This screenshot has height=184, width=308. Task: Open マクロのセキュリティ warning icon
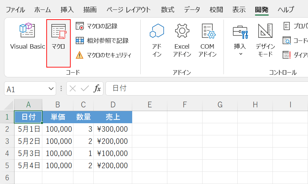click(x=79, y=55)
